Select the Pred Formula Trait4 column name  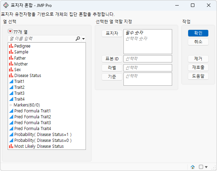point(33,129)
